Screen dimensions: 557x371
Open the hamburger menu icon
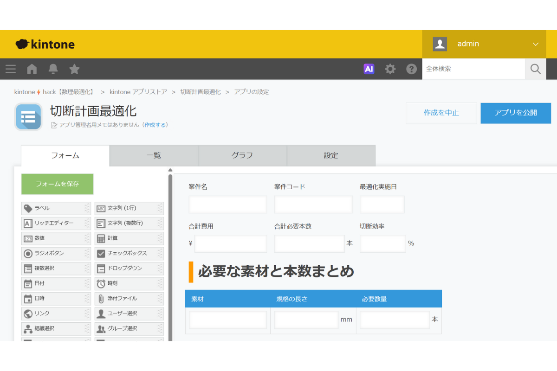pos(11,69)
